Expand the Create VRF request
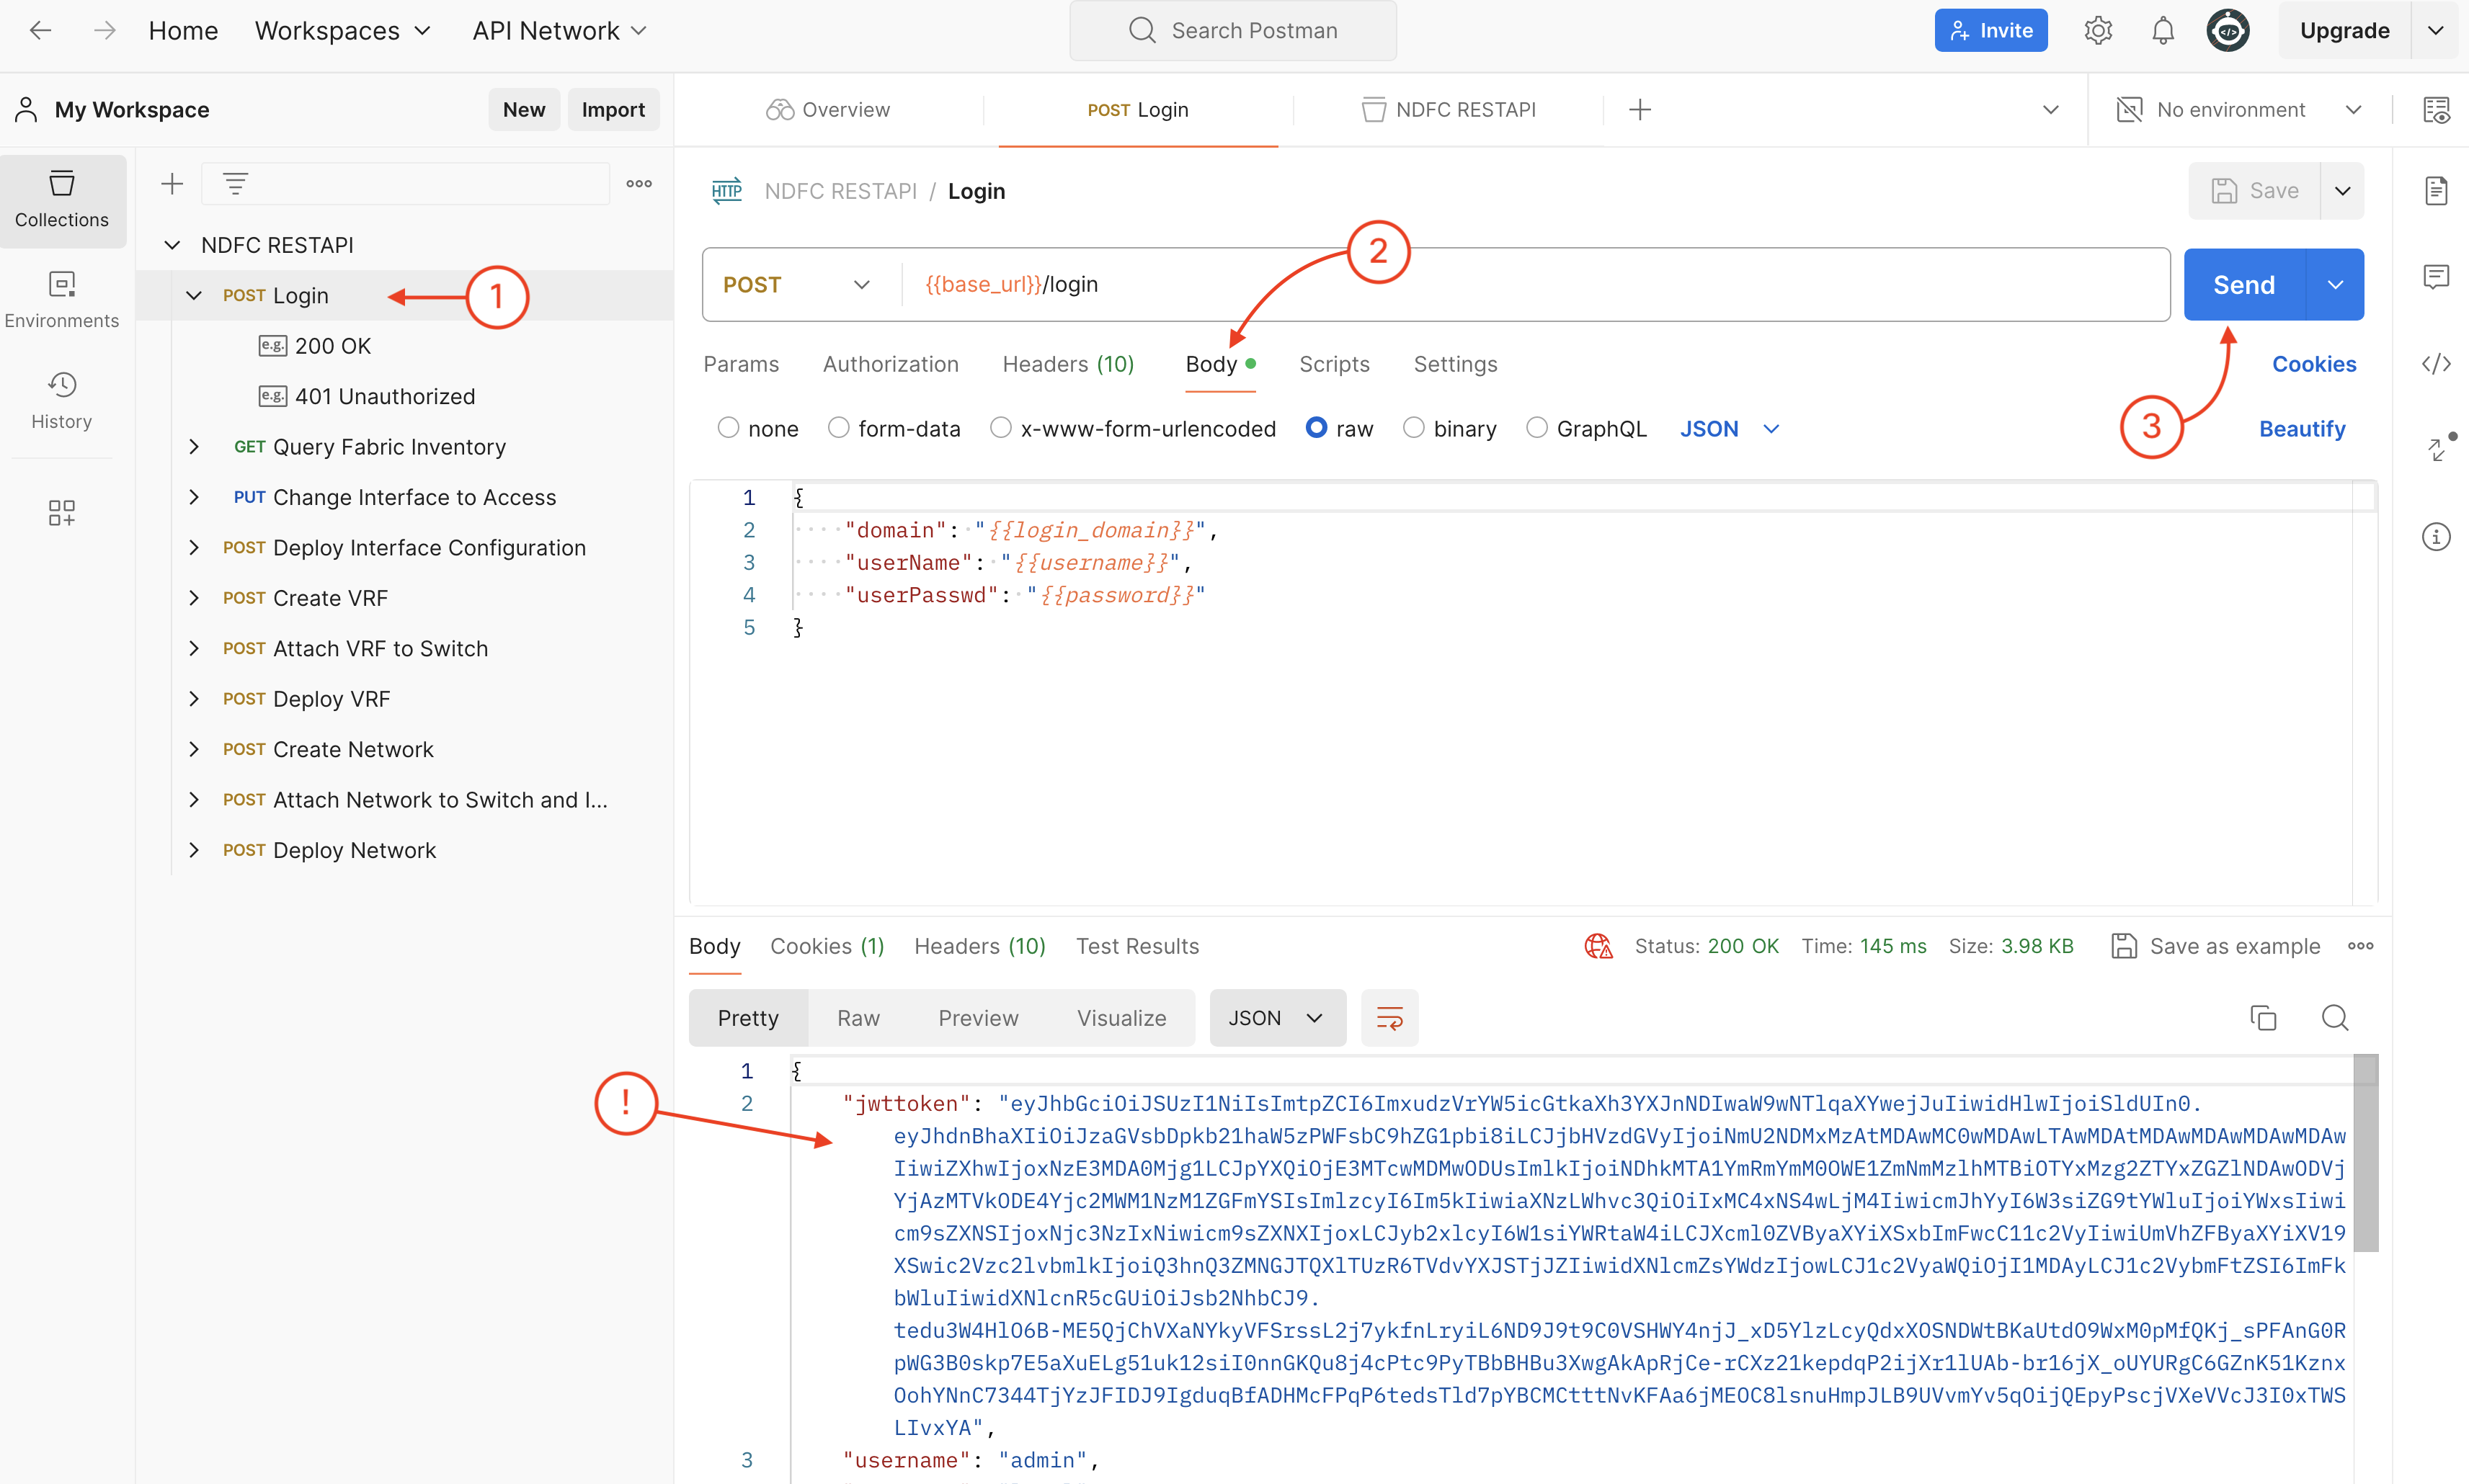The width and height of the screenshot is (2469, 1484). [x=194, y=598]
